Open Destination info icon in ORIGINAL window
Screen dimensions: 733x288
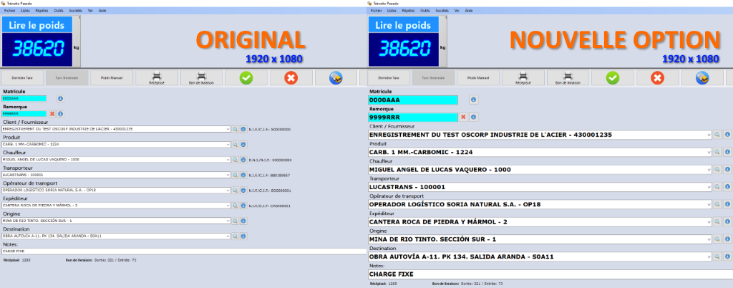[x=243, y=236]
